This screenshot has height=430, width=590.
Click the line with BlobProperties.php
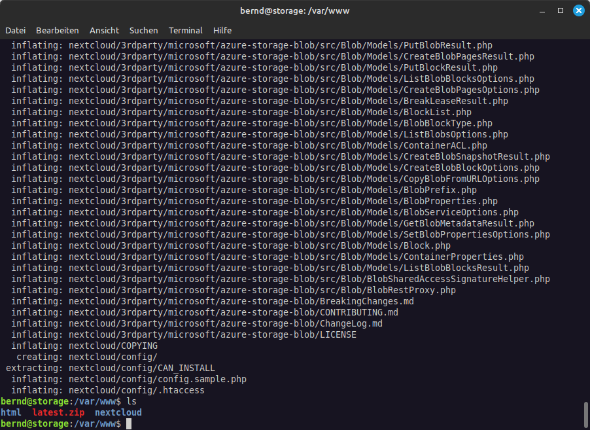[x=254, y=201]
